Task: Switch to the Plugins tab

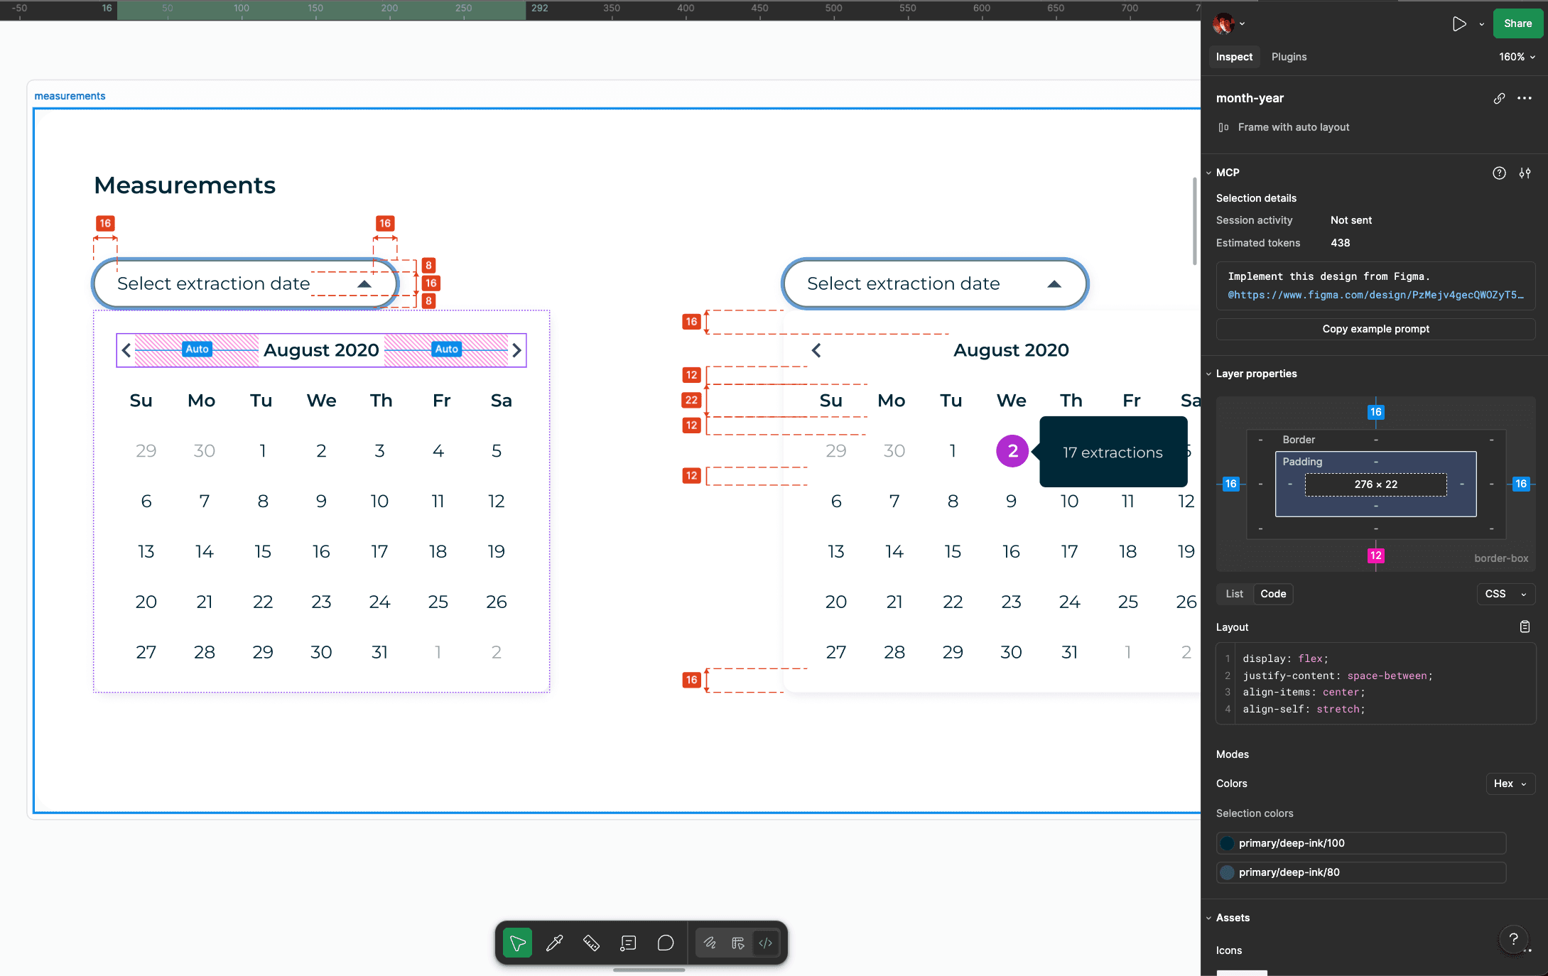Action: (x=1289, y=57)
